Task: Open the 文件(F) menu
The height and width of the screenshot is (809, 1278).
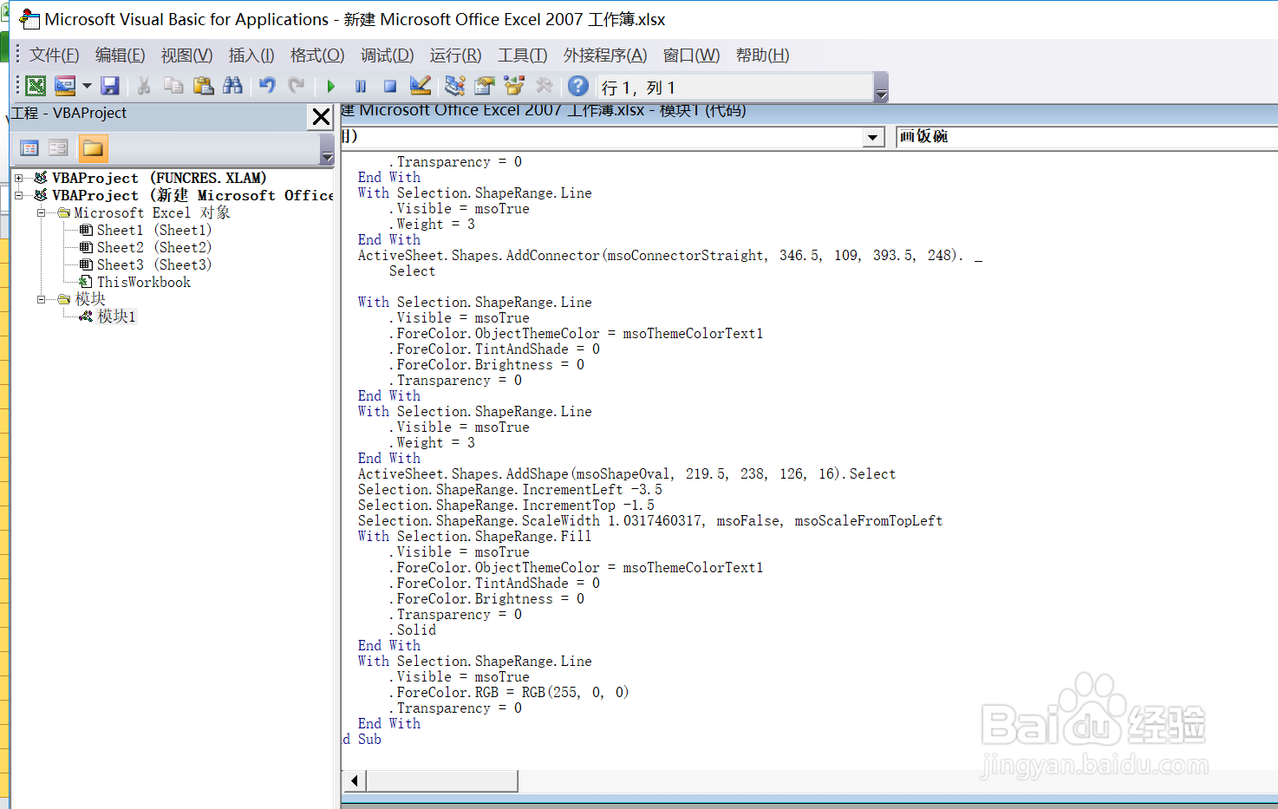Action: coord(54,55)
